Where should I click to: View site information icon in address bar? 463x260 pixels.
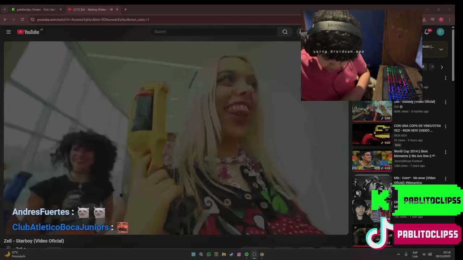pos(32,19)
